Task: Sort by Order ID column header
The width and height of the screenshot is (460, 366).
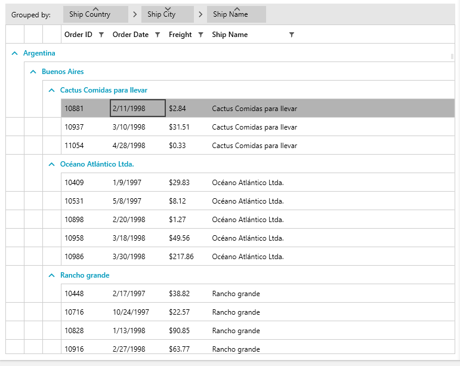Action: 78,35
